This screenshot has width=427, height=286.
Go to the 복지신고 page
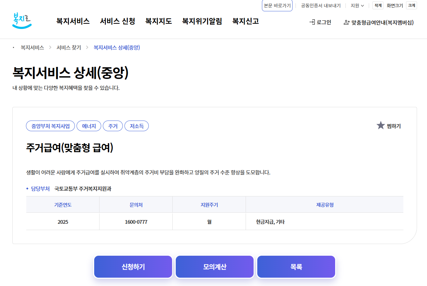(x=245, y=21)
